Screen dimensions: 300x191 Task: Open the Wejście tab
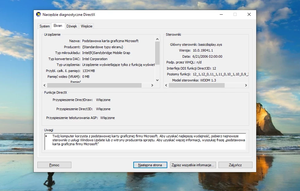[86, 26]
